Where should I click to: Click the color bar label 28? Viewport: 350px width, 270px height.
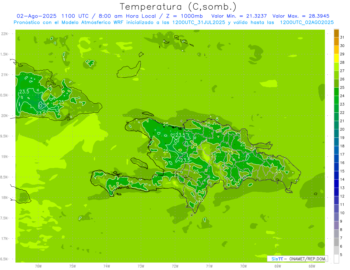342,62
